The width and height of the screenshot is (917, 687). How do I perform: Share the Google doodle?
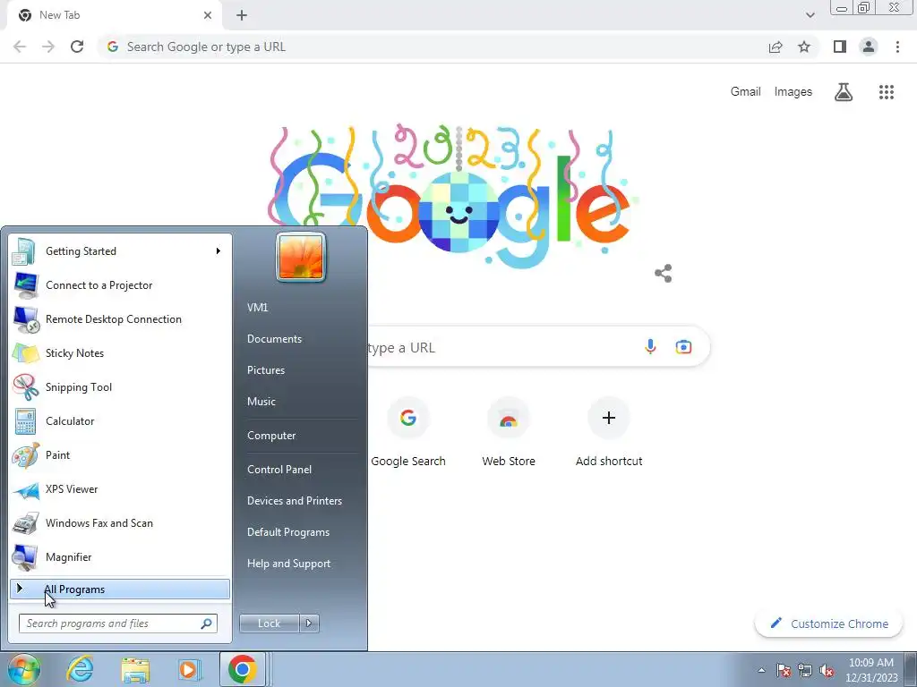[x=664, y=274]
